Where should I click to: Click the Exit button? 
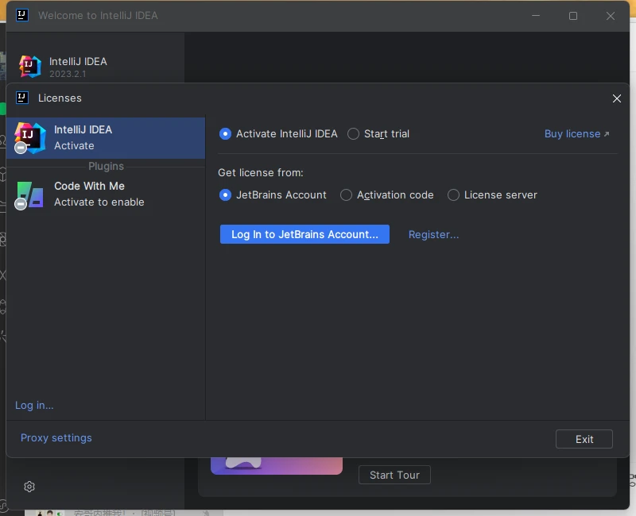(584, 439)
